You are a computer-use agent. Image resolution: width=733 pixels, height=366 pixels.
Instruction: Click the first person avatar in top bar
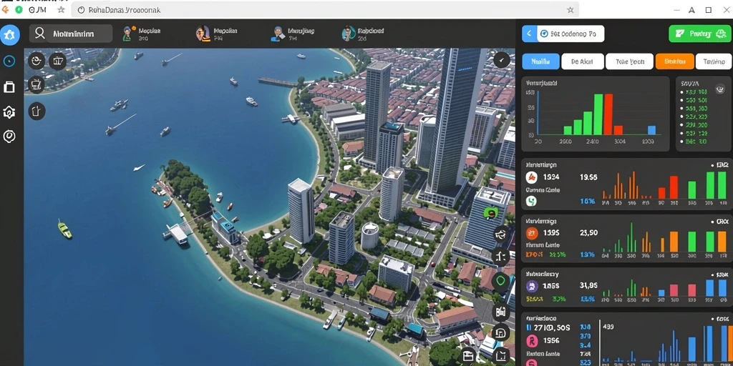(127, 34)
